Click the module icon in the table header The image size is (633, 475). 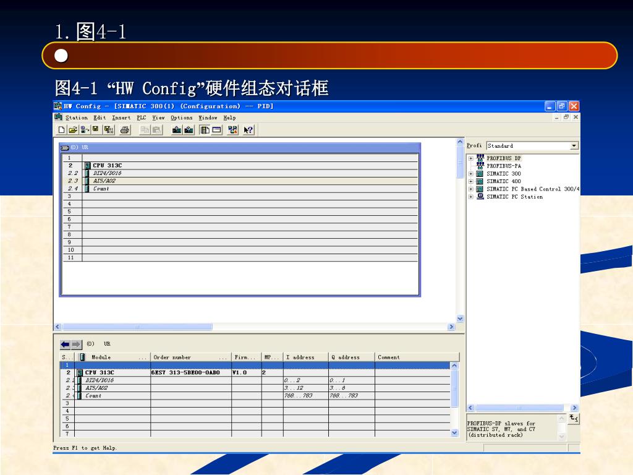coord(82,357)
